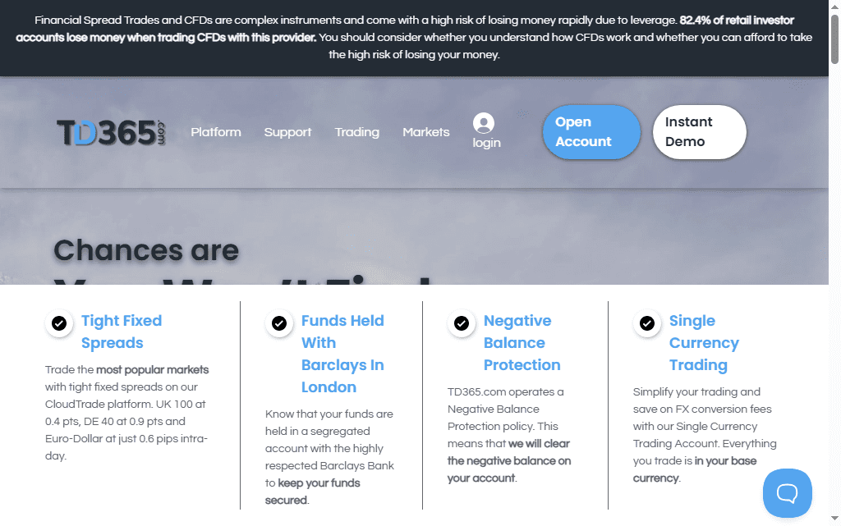Click the login user avatar icon
Image resolution: width=841 pixels, height=526 pixels.
tap(483, 123)
